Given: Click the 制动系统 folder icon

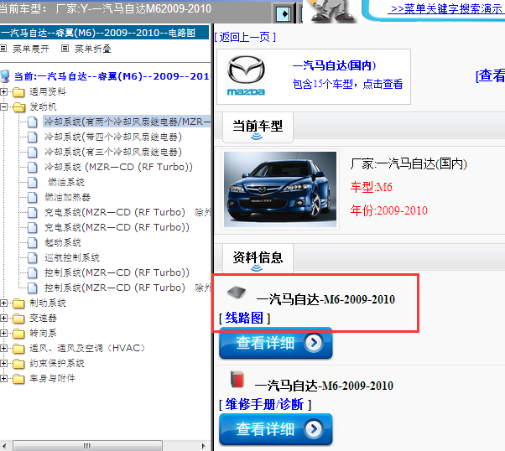Looking at the screenshot, I should (x=18, y=303).
